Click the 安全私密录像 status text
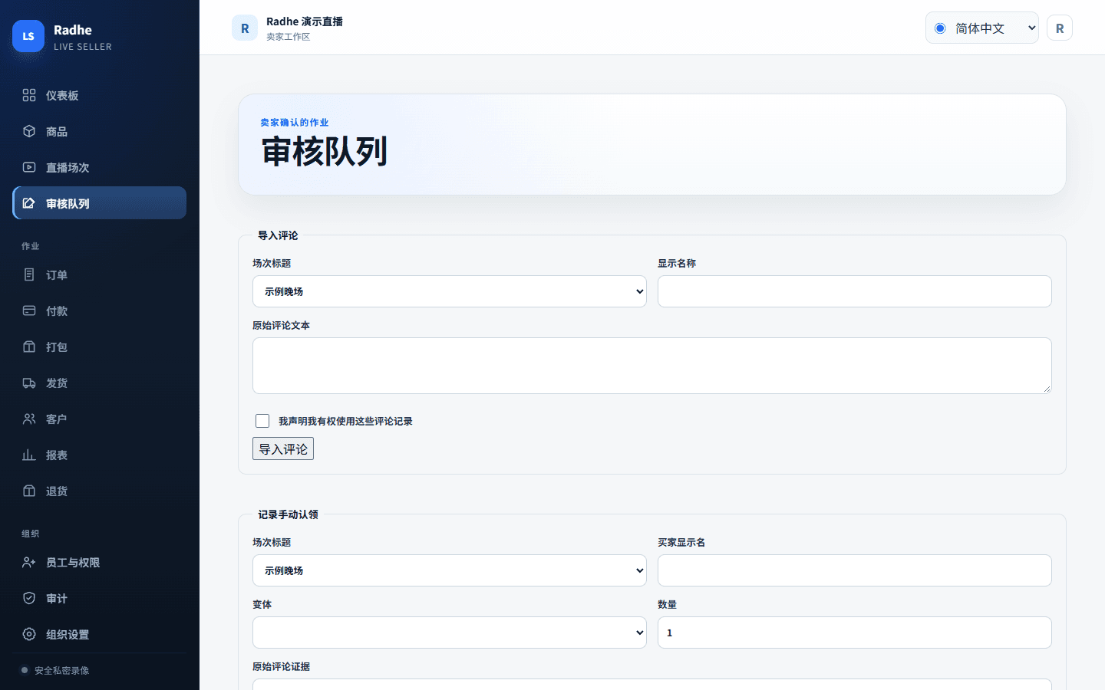 click(61, 671)
